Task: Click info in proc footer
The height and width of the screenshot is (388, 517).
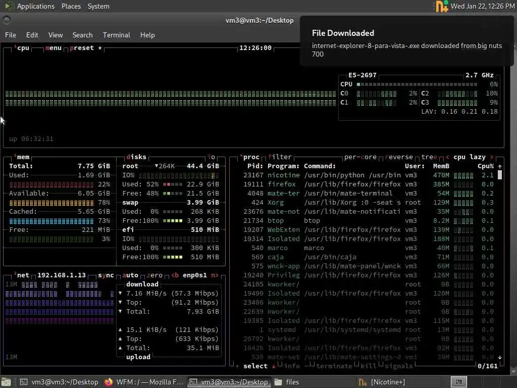Action: (x=292, y=366)
